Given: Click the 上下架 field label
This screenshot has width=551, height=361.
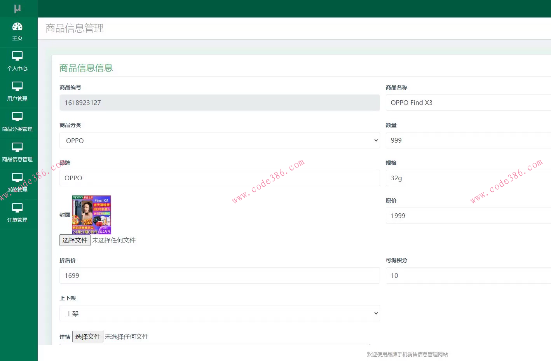Looking at the screenshot, I should point(68,298).
